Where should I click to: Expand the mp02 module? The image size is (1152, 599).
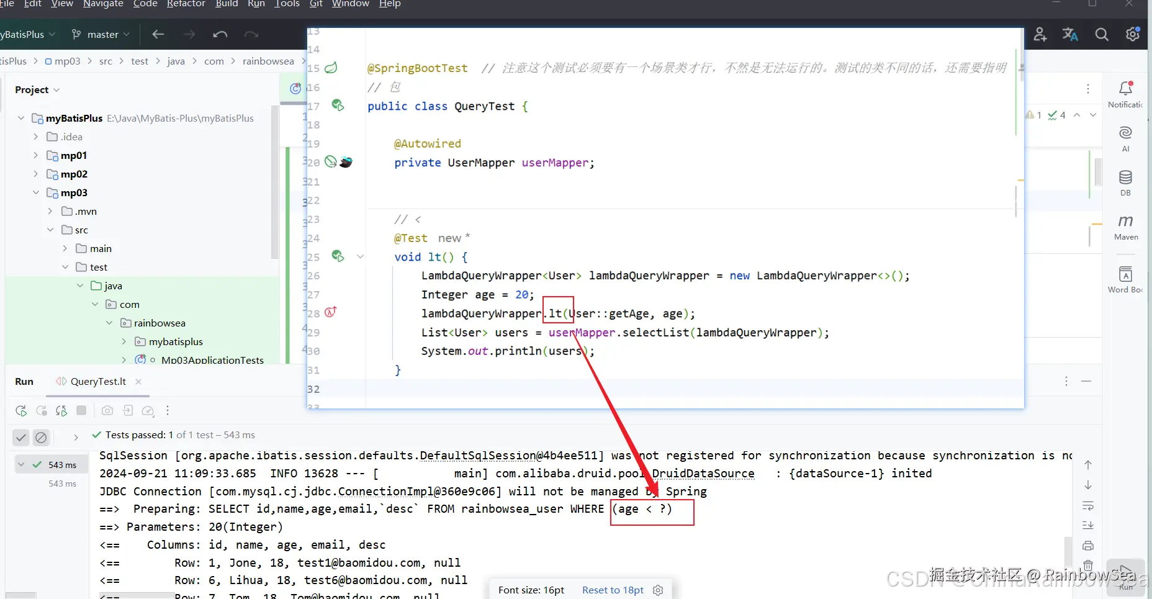point(36,174)
